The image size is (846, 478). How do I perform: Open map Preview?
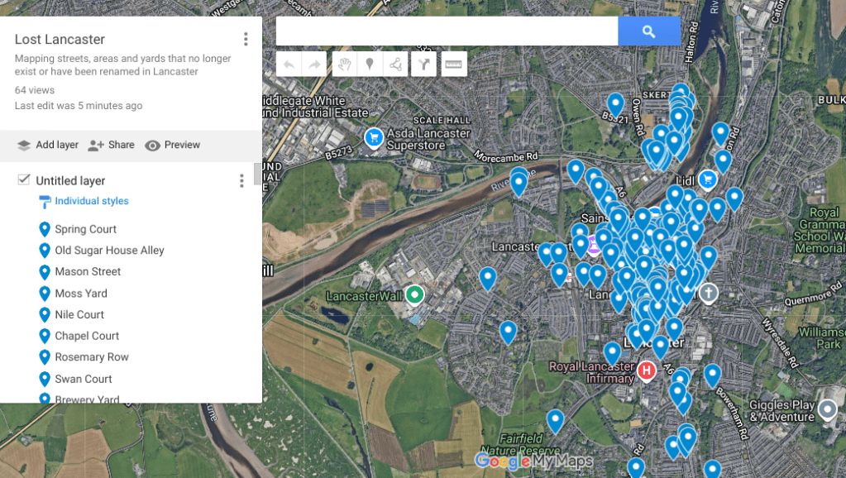tap(173, 146)
